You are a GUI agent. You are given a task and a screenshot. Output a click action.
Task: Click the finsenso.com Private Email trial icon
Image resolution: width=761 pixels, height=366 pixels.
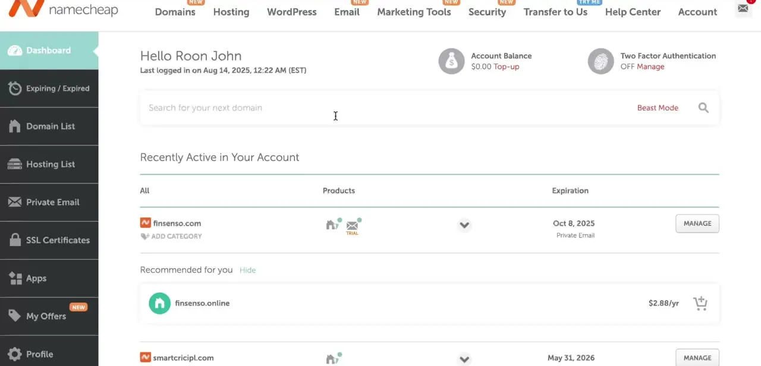coord(353,226)
